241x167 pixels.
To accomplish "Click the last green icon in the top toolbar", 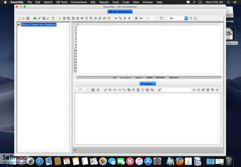I will (x=196, y=18).
